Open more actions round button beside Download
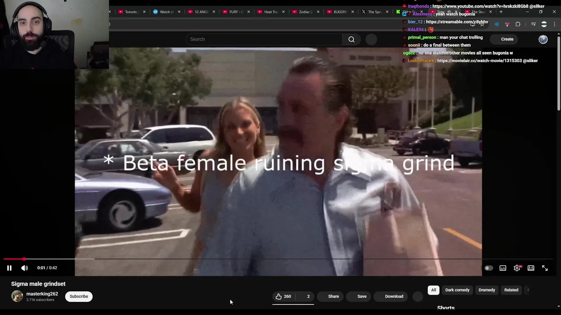The width and height of the screenshot is (561, 315). [418, 296]
